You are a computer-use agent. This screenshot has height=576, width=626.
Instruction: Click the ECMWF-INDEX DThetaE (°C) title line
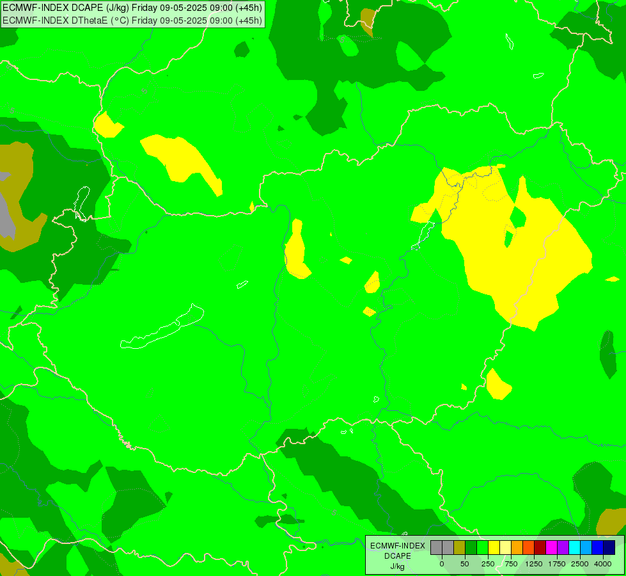pos(132,20)
